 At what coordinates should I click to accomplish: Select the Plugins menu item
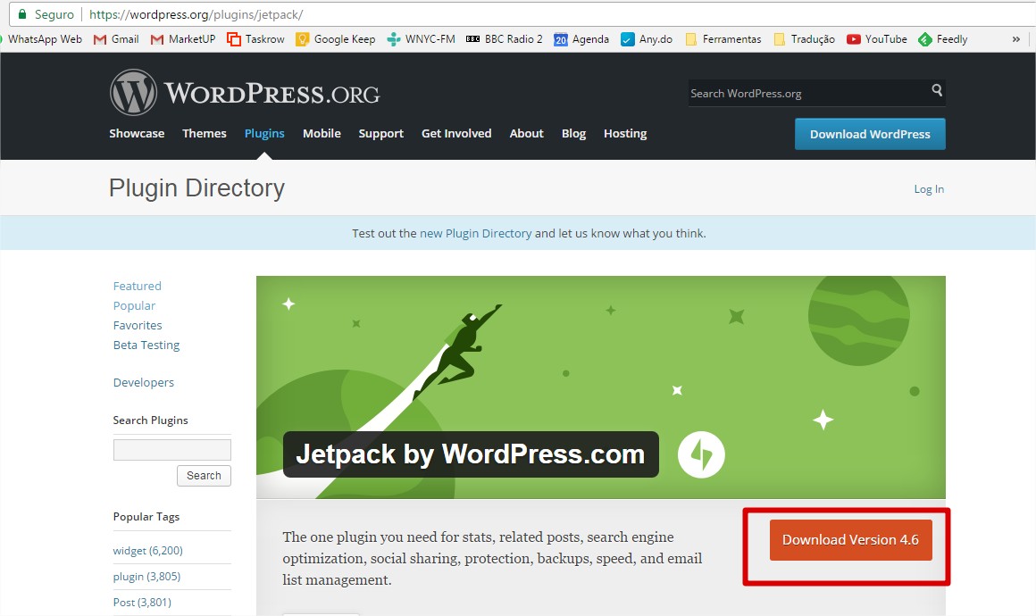[264, 133]
